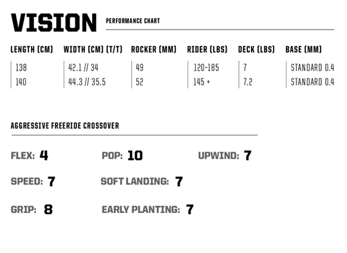This screenshot has height=253, width=347.
Task: Click the GRIP rating of 8
Action: [x=48, y=209]
